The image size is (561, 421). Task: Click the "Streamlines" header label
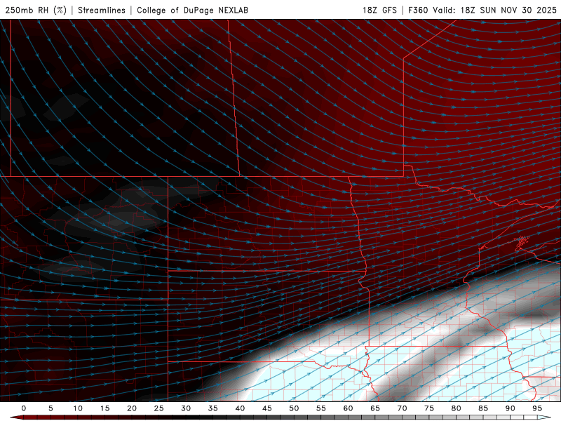(x=102, y=10)
